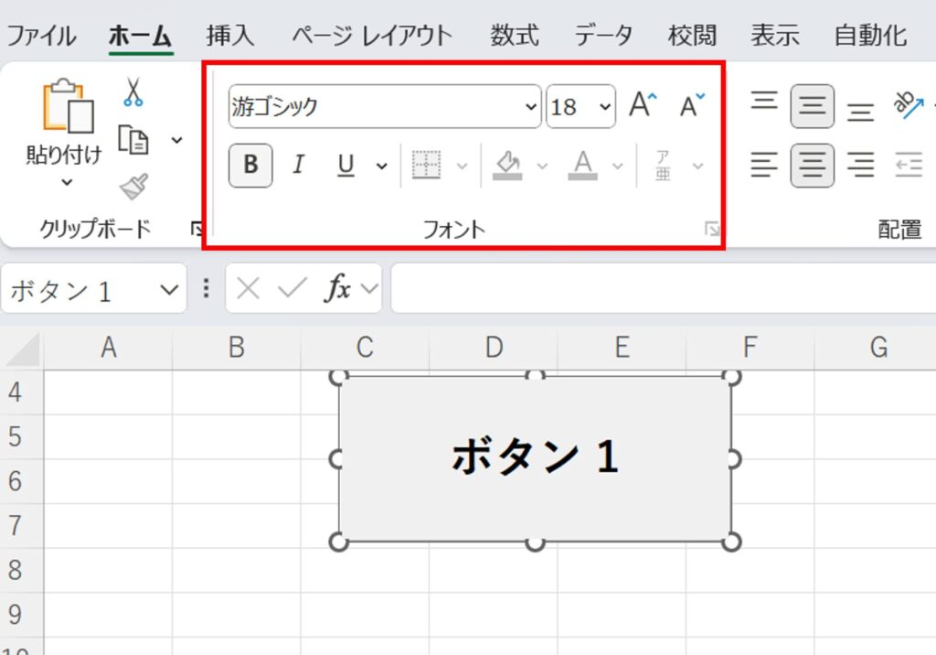This screenshot has width=936, height=655.
Task: Open the Font dialog launcher
Action: click(711, 229)
